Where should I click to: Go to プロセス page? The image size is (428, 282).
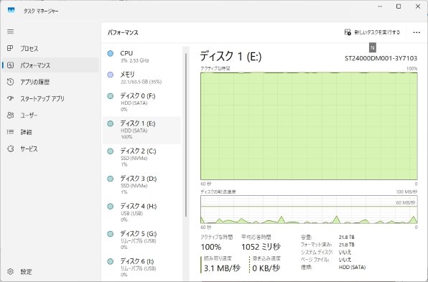click(50, 49)
